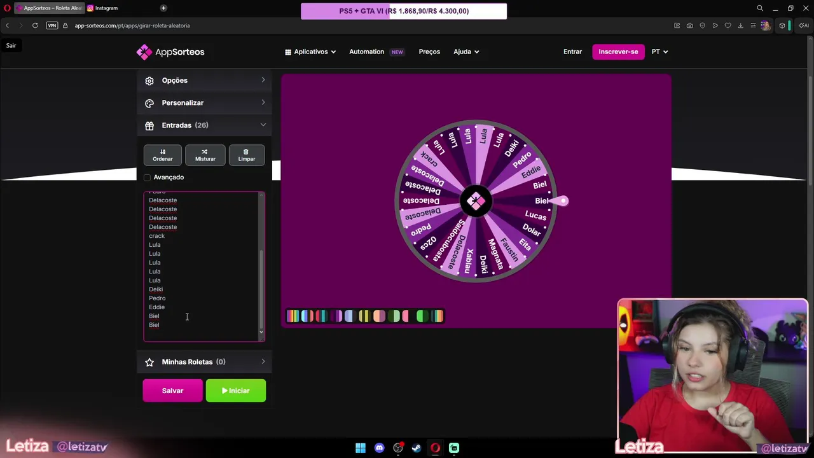Screen dimensions: 814x458
Task: Focus the address bar URL field
Action: pyautogui.click(x=132, y=25)
